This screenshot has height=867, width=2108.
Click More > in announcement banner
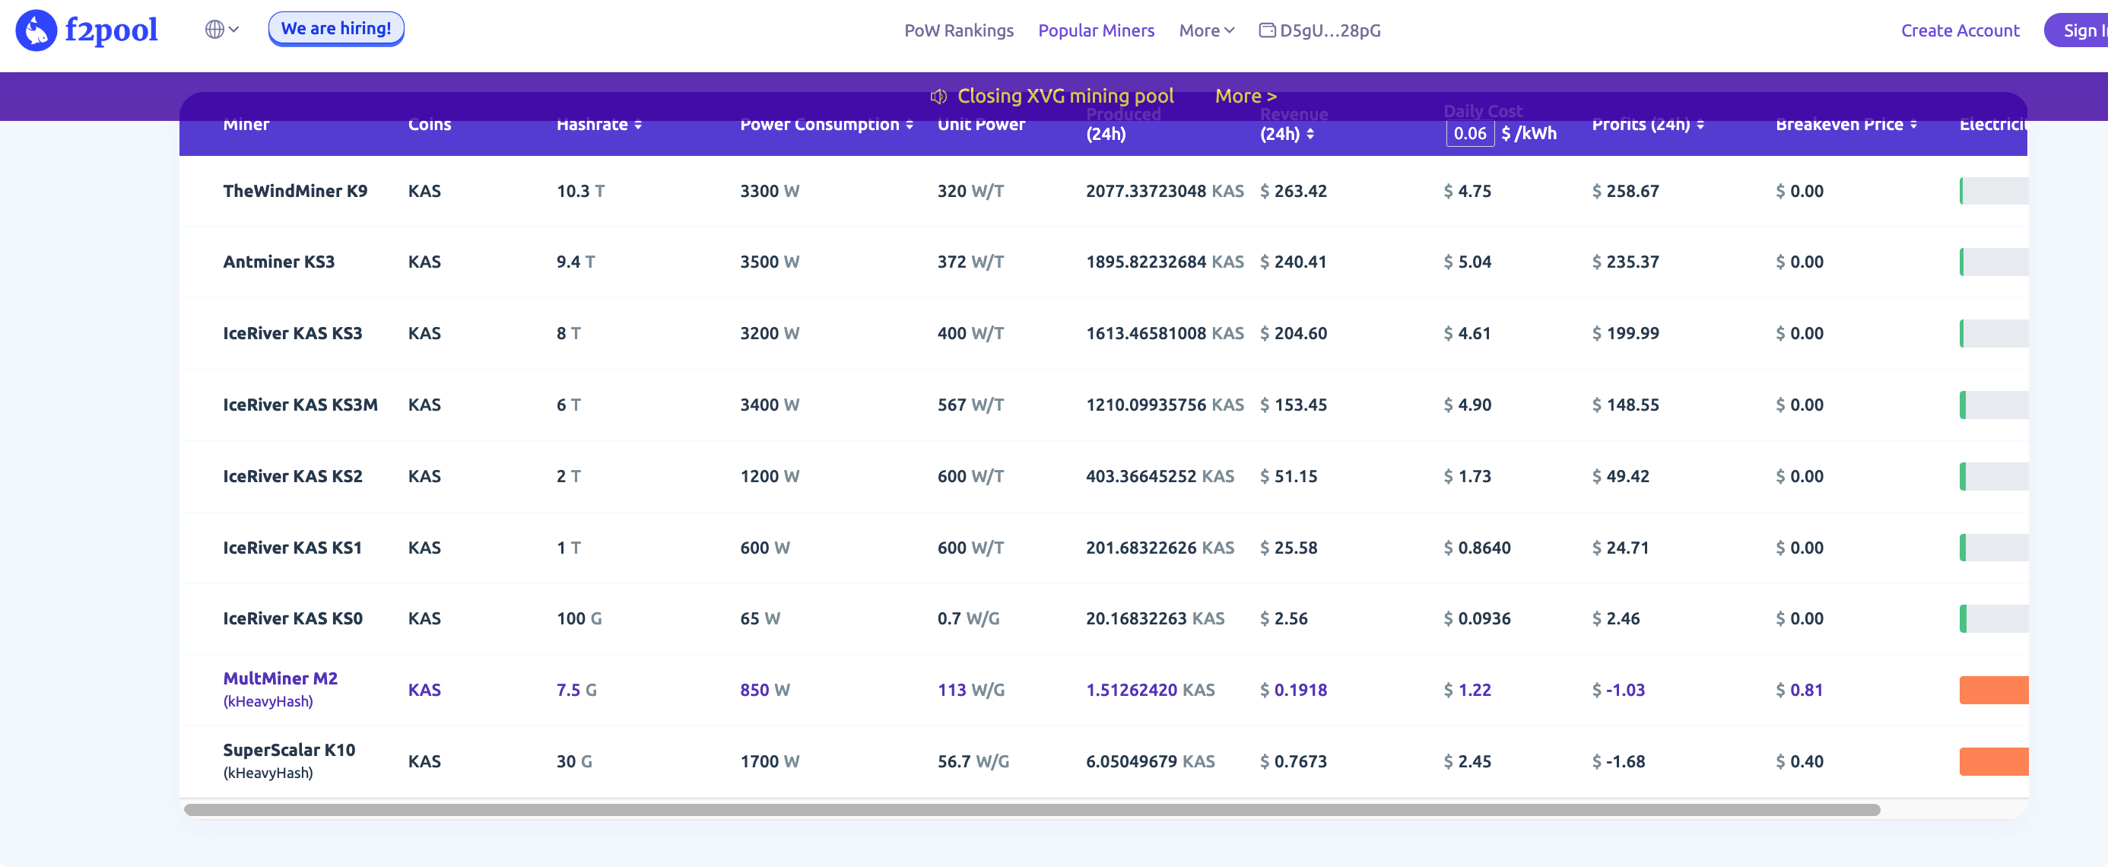(x=1245, y=96)
